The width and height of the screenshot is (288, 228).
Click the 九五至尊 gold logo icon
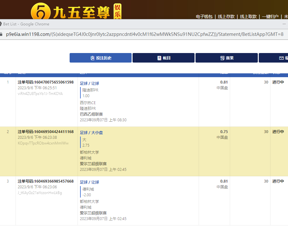[41, 11]
